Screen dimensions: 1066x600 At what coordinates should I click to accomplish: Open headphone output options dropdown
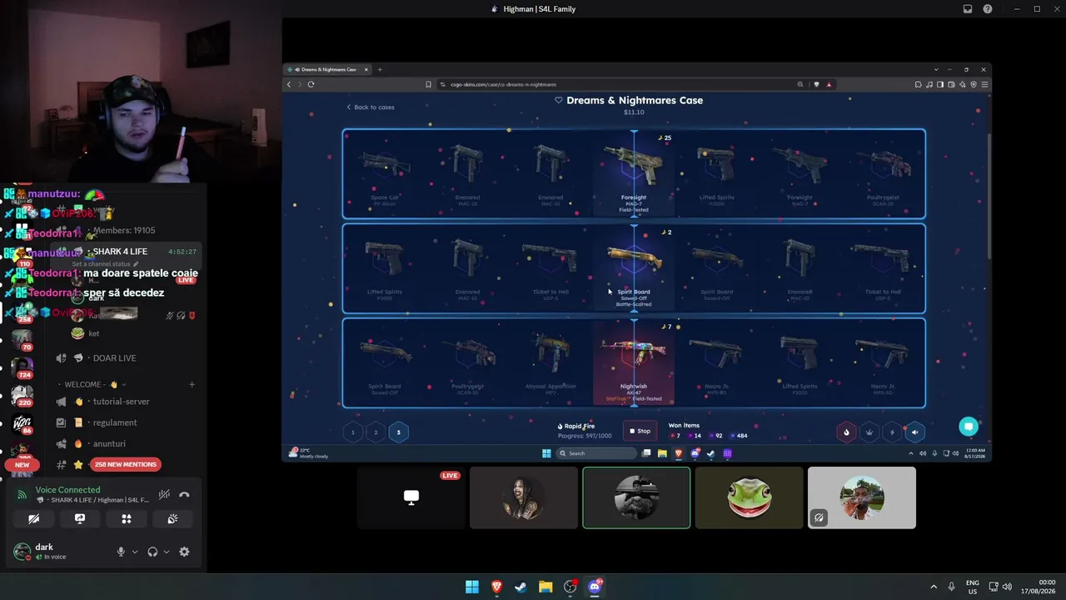(166, 552)
